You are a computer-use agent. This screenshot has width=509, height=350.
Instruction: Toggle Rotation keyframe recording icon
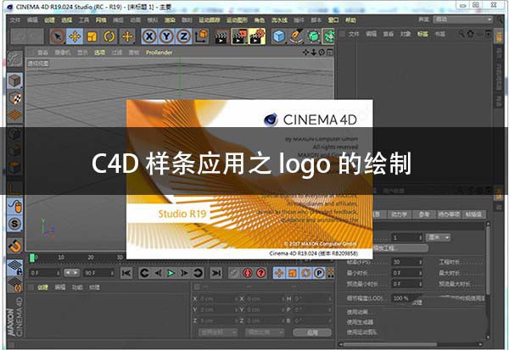pos(305,273)
